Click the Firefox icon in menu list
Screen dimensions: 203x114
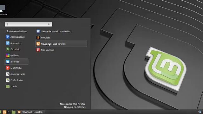pyautogui.click(x=38, y=44)
